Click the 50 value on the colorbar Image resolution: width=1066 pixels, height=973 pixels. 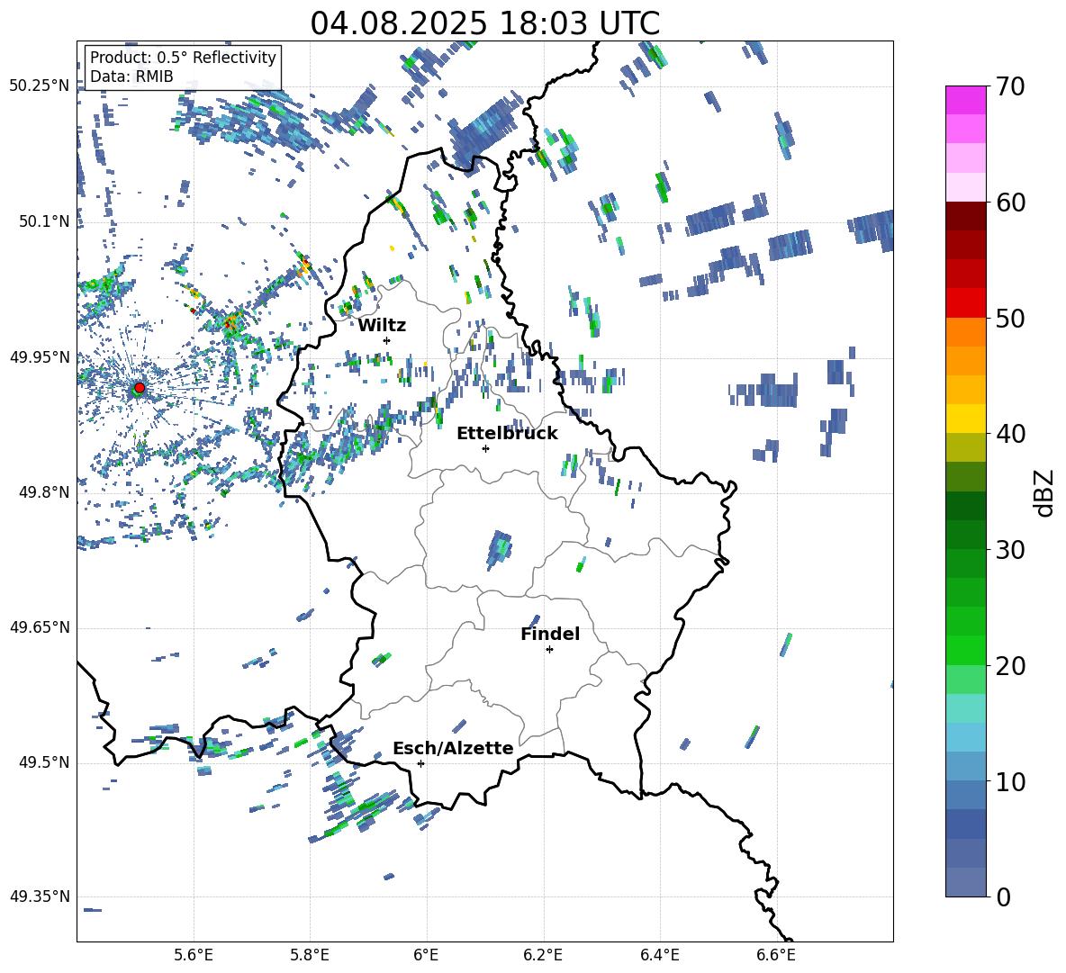tap(1010, 318)
